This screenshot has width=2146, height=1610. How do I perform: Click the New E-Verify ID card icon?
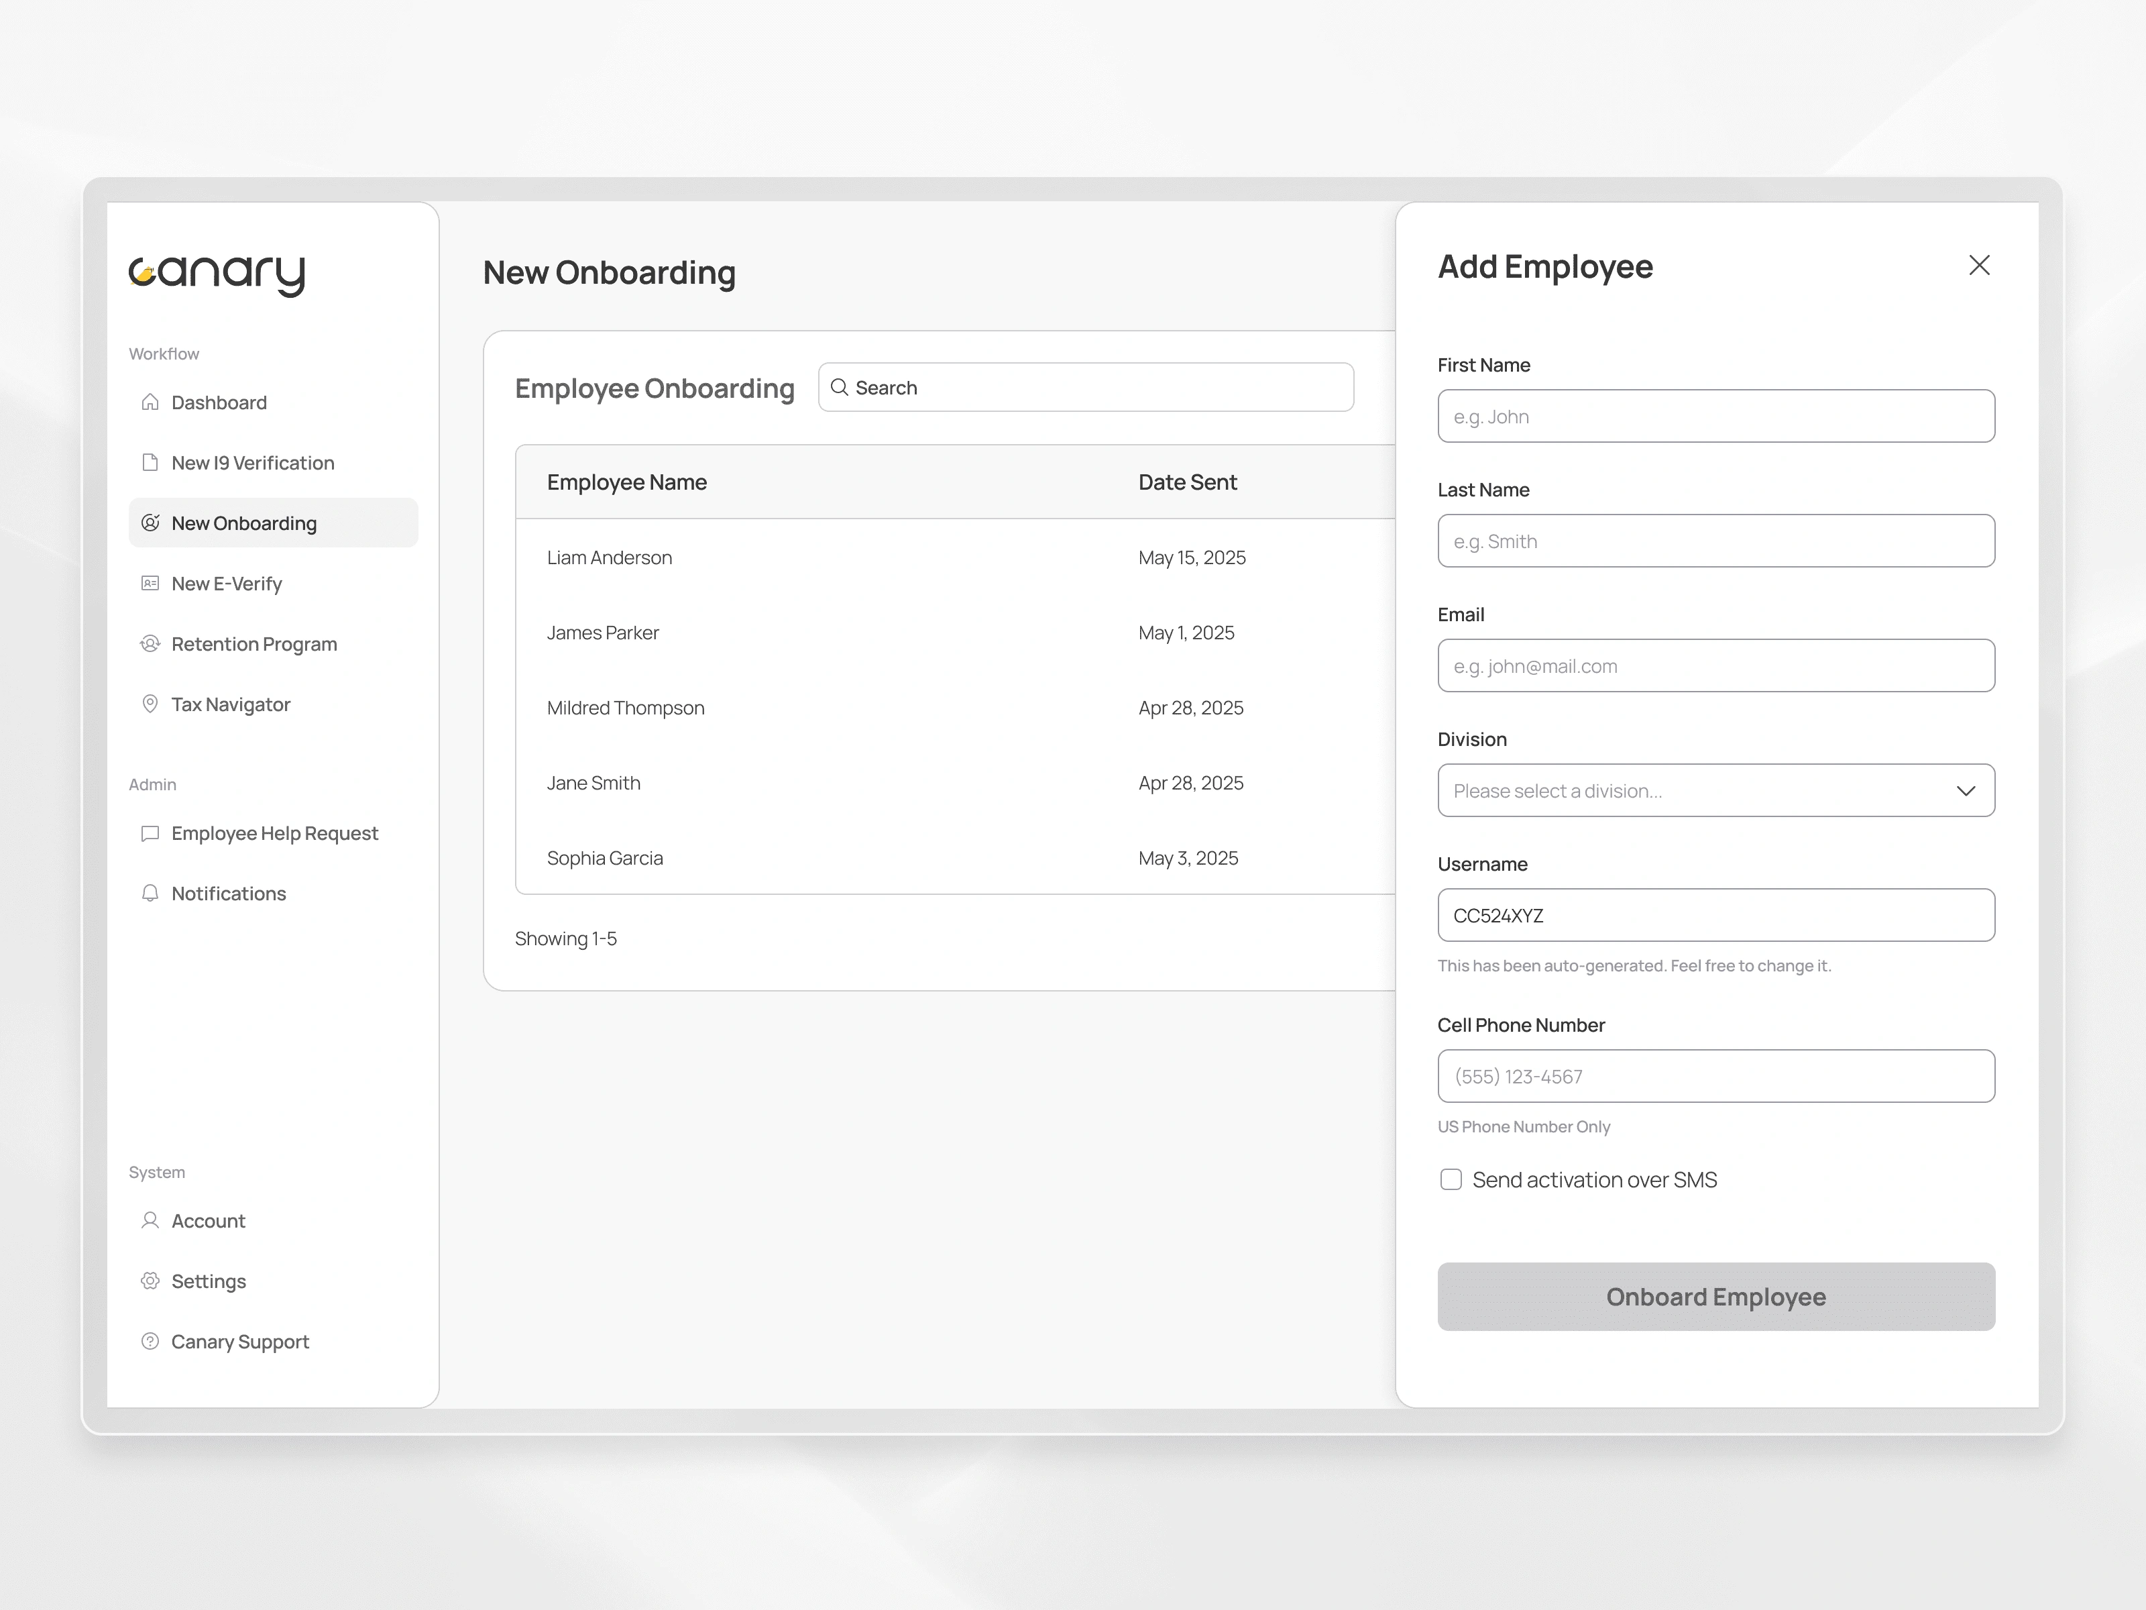[x=150, y=583]
